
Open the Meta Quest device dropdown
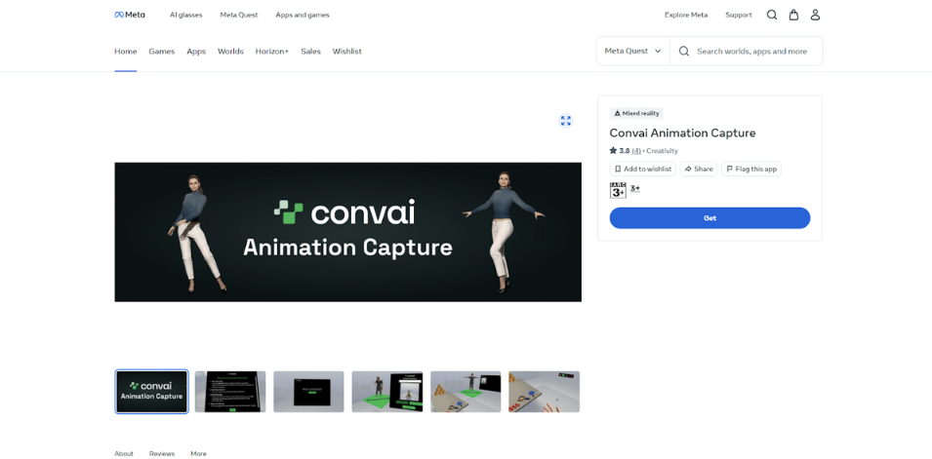(x=633, y=51)
